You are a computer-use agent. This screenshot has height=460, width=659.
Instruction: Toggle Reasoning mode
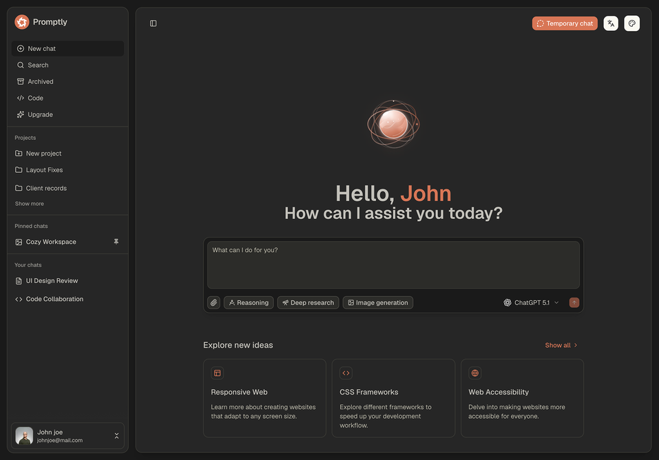pyautogui.click(x=249, y=303)
